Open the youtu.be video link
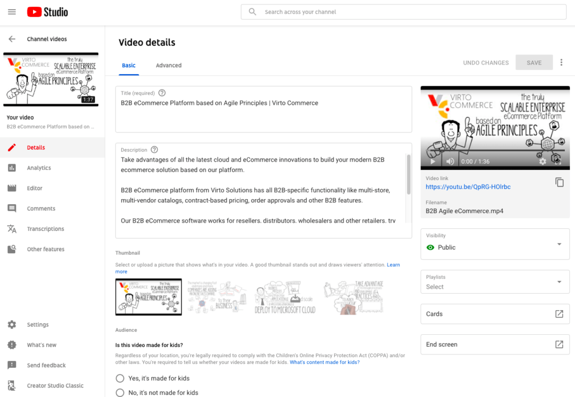The width and height of the screenshot is (575, 397). coord(468,187)
